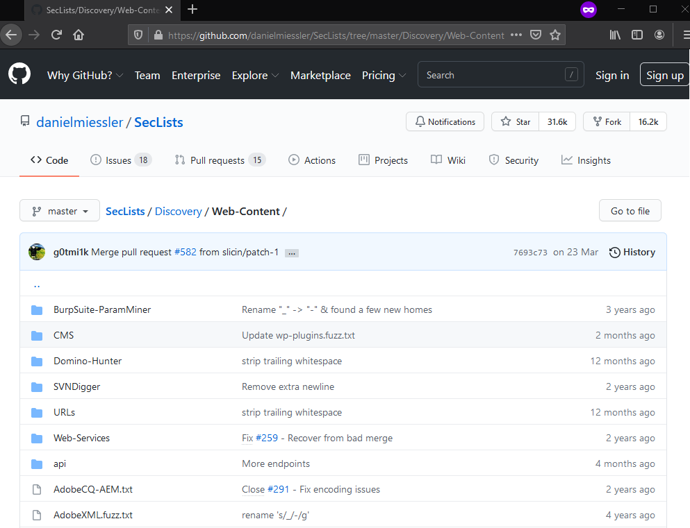Click the Notifications button
The image size is (690, 528).
click(445, 121)
